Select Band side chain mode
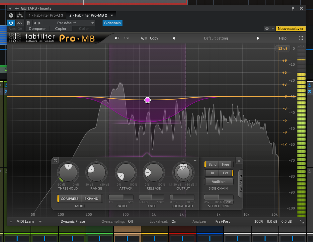Viewport: 313px width, 242px height. (x=212, y=164)
